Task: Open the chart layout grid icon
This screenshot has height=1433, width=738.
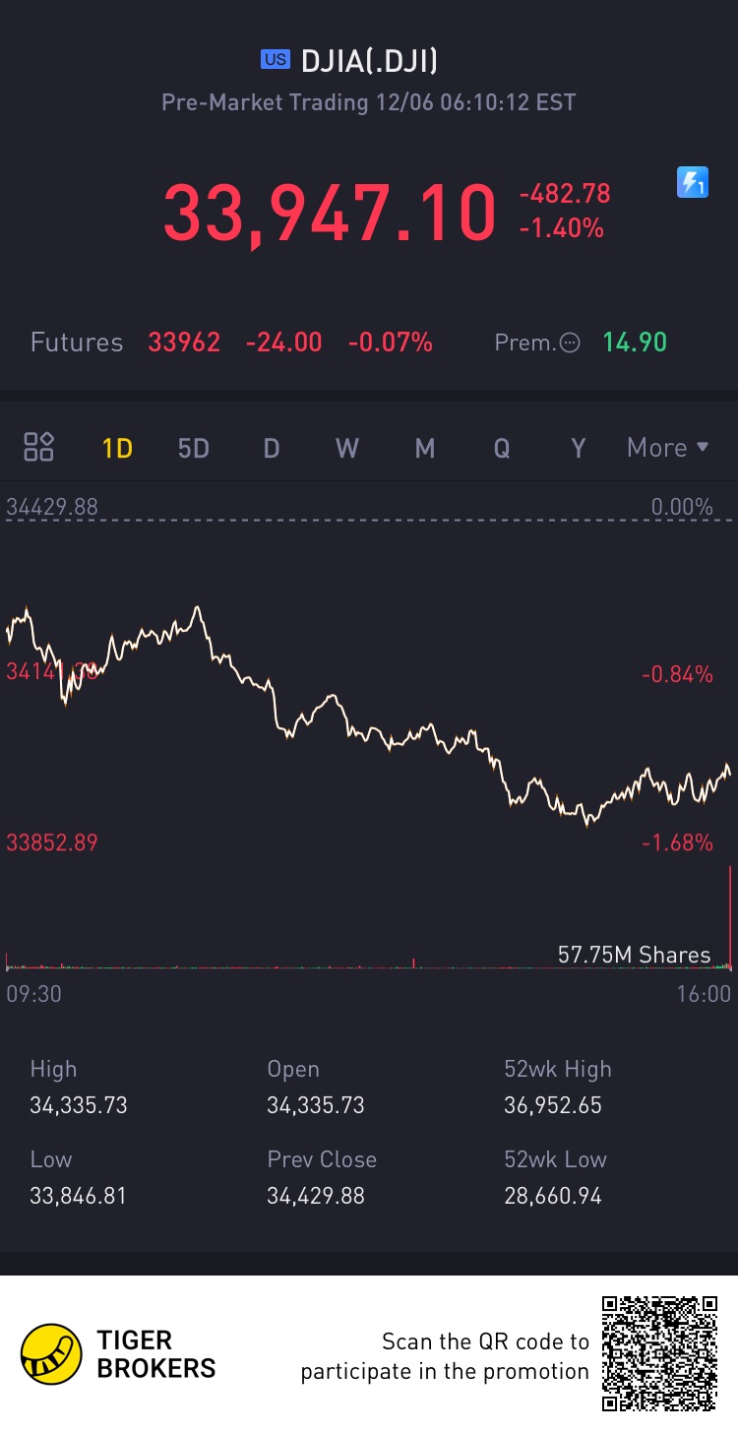Action: 38,447
